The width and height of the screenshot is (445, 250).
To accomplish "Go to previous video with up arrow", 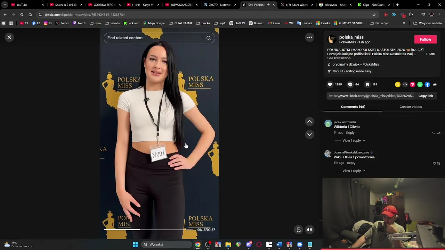I will [x=309, y=122].
